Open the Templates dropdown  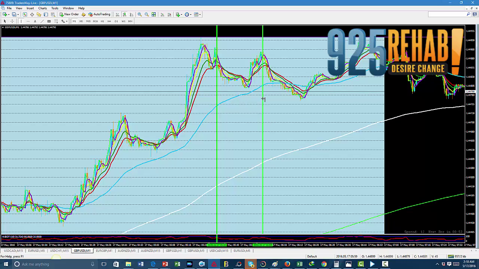click(x=197, y=15)
